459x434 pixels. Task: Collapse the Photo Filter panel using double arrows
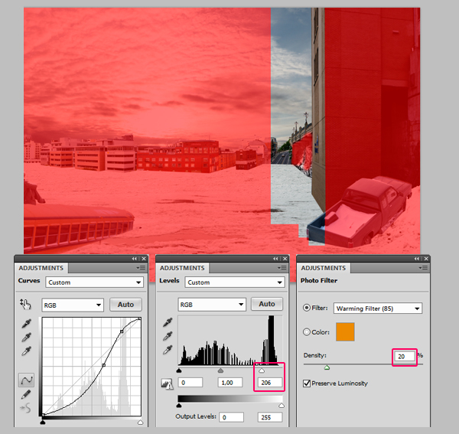(417, 259)
